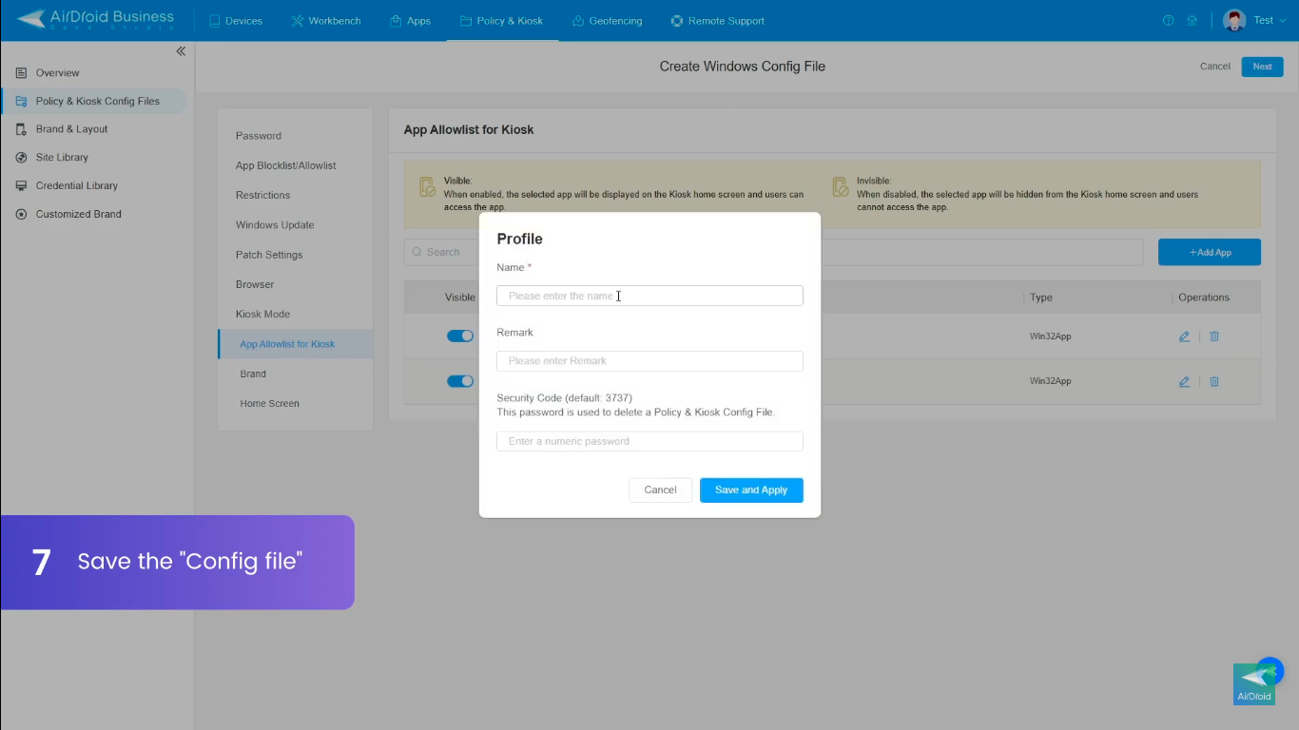This screenshot has height=730, width=1299.
Task: Collapse the Kiosk Mode settings section
Action: (x=262, y=314)
